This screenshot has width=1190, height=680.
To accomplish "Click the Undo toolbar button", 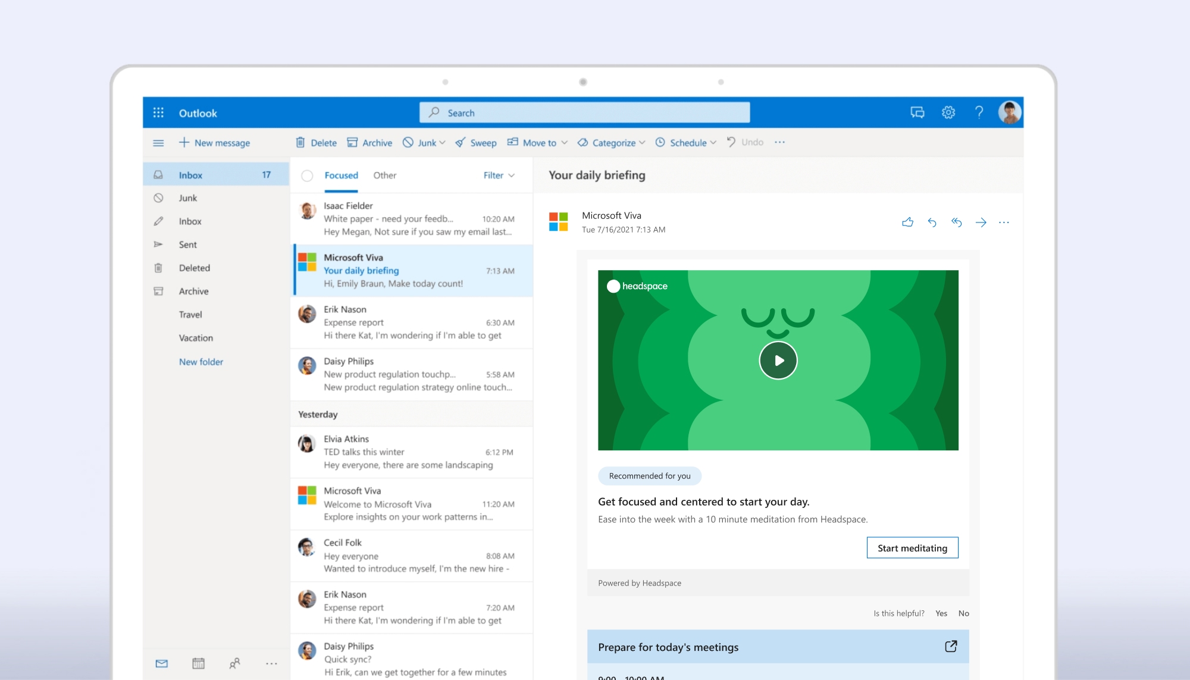I will [745, 142].
